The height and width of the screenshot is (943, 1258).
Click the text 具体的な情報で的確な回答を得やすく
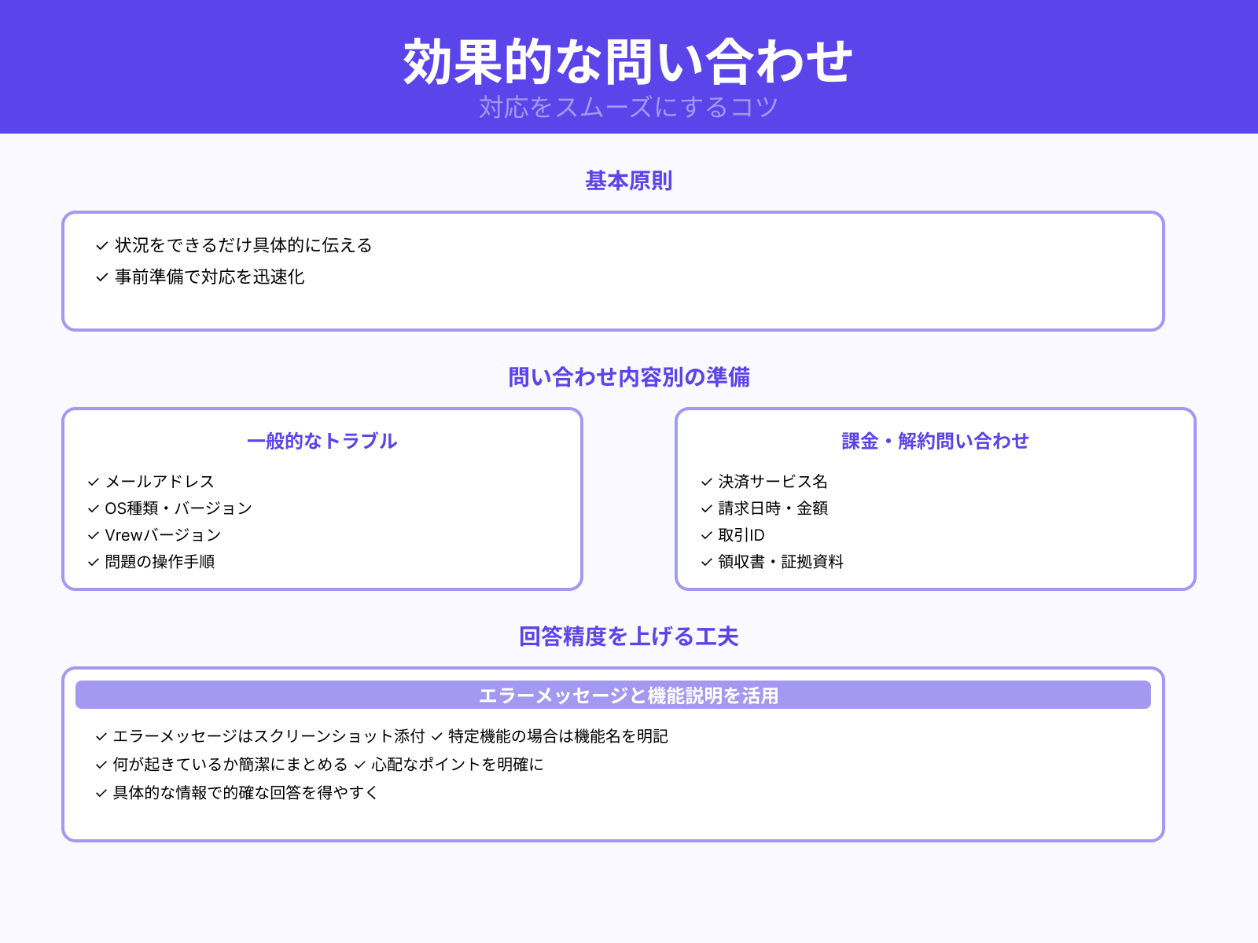click(244, 793)
